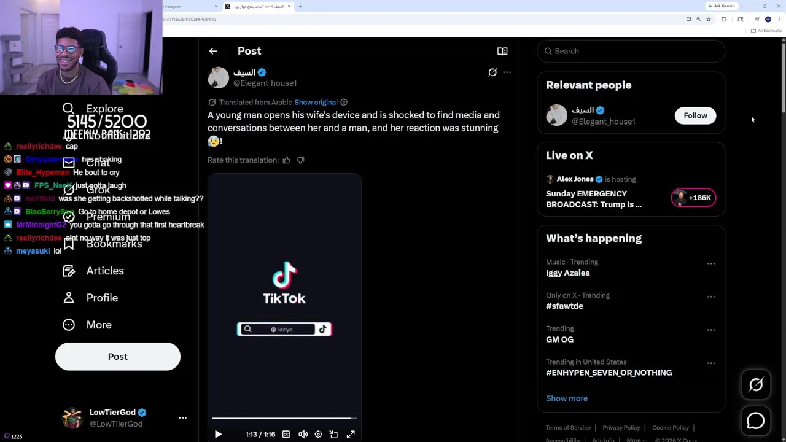Toggle closed captions on the video
The image size is (786, 442).
coord(286,434)
